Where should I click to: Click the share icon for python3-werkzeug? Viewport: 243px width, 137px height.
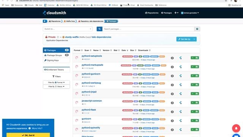pyautogui.click(x=181, y=85)
